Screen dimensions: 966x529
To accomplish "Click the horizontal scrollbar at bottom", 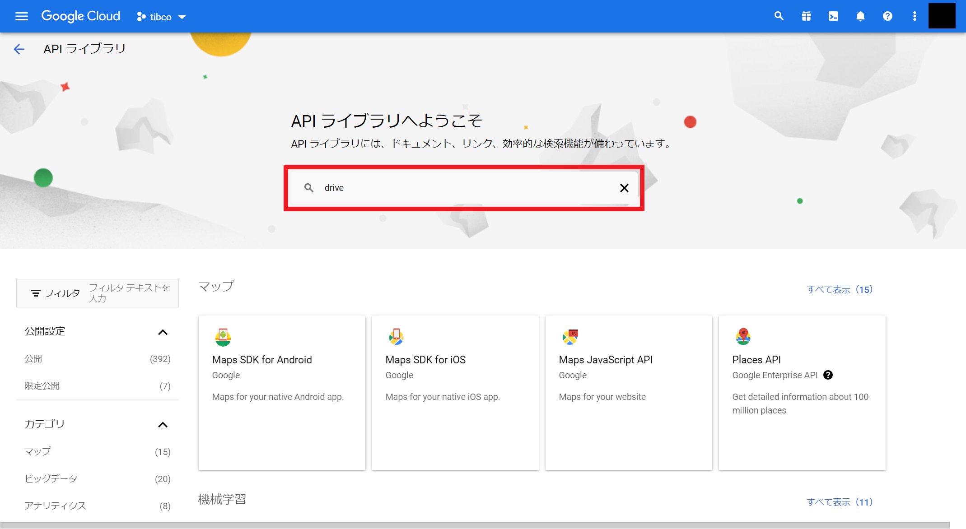I will pyautogui.click(x=475, y=525).
